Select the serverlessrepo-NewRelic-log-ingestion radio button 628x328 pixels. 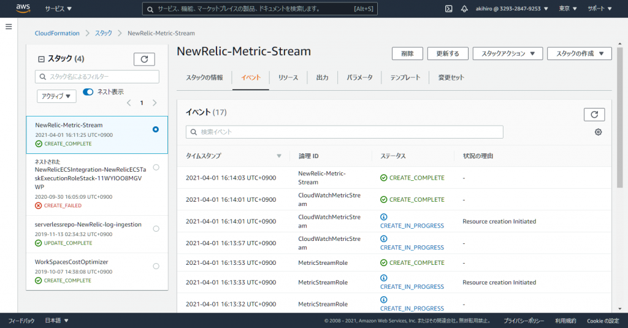tap(156, 229)
